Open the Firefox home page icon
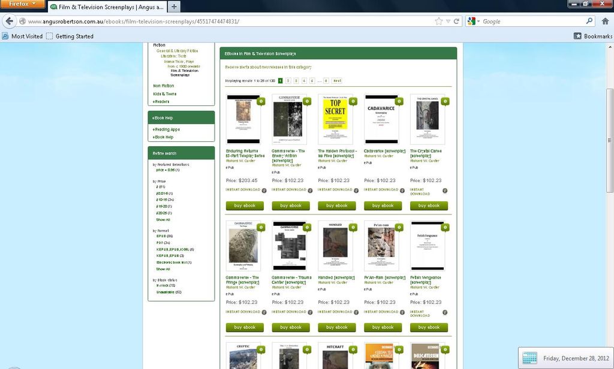 pyautogui.click(x=605, y=21)
